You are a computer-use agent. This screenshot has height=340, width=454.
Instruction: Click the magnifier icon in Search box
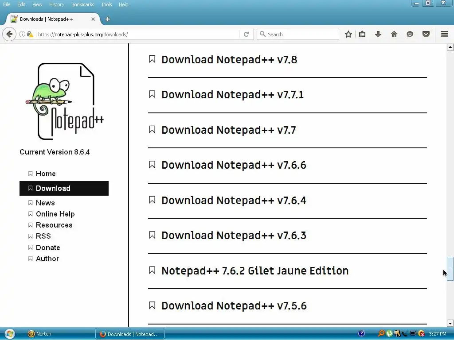pyautogui.click(x=262, y=34)
